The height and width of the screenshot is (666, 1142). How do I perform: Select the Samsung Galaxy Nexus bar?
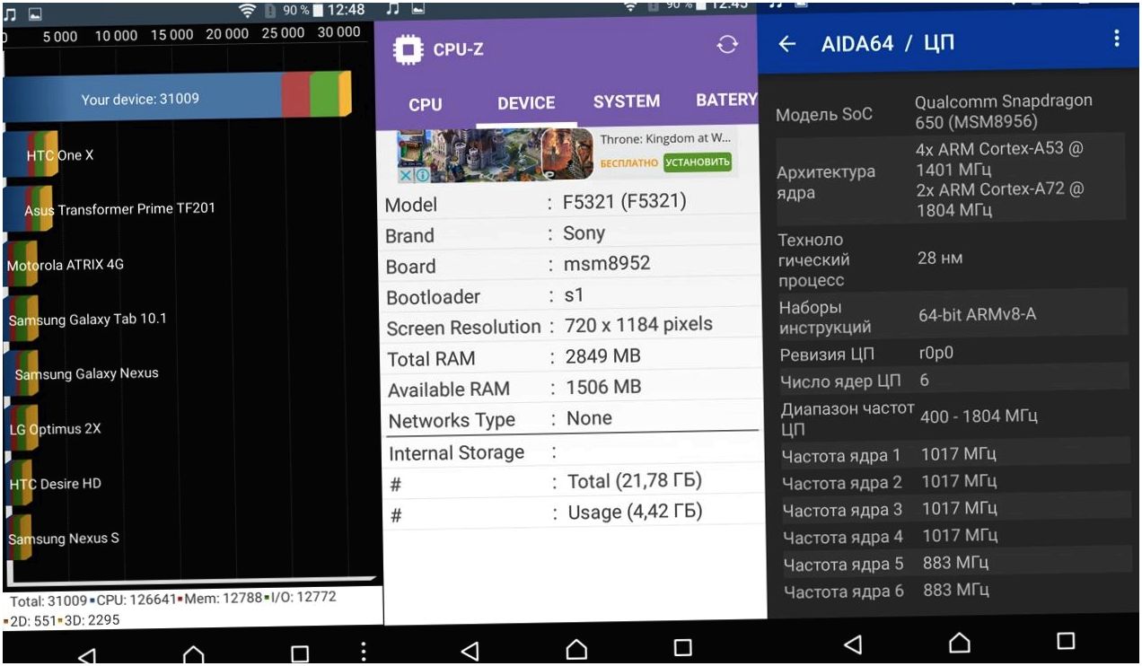click(20, 373)
